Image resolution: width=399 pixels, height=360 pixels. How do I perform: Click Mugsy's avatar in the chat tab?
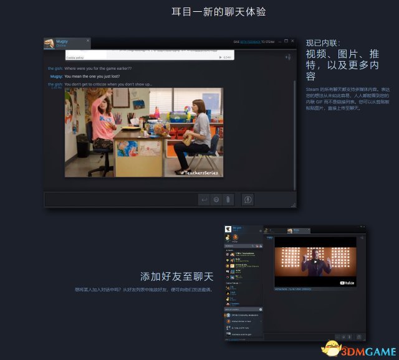click(49, 44)
